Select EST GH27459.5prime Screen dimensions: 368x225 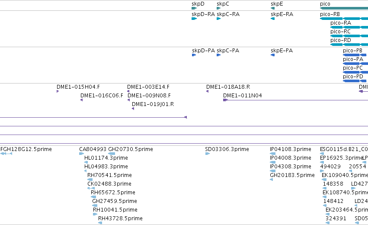(x=95, y=206)
